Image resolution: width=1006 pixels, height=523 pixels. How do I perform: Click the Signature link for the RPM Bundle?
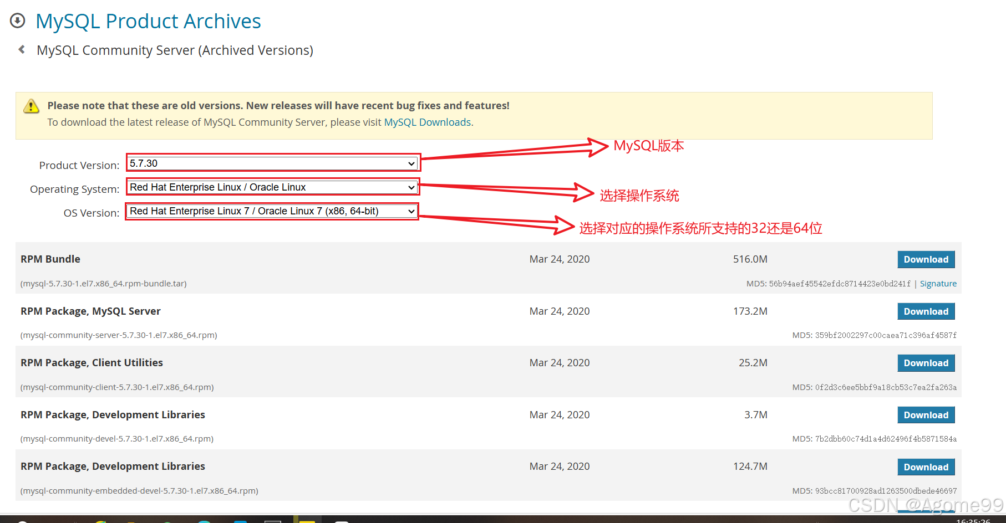tap(938, 283)
